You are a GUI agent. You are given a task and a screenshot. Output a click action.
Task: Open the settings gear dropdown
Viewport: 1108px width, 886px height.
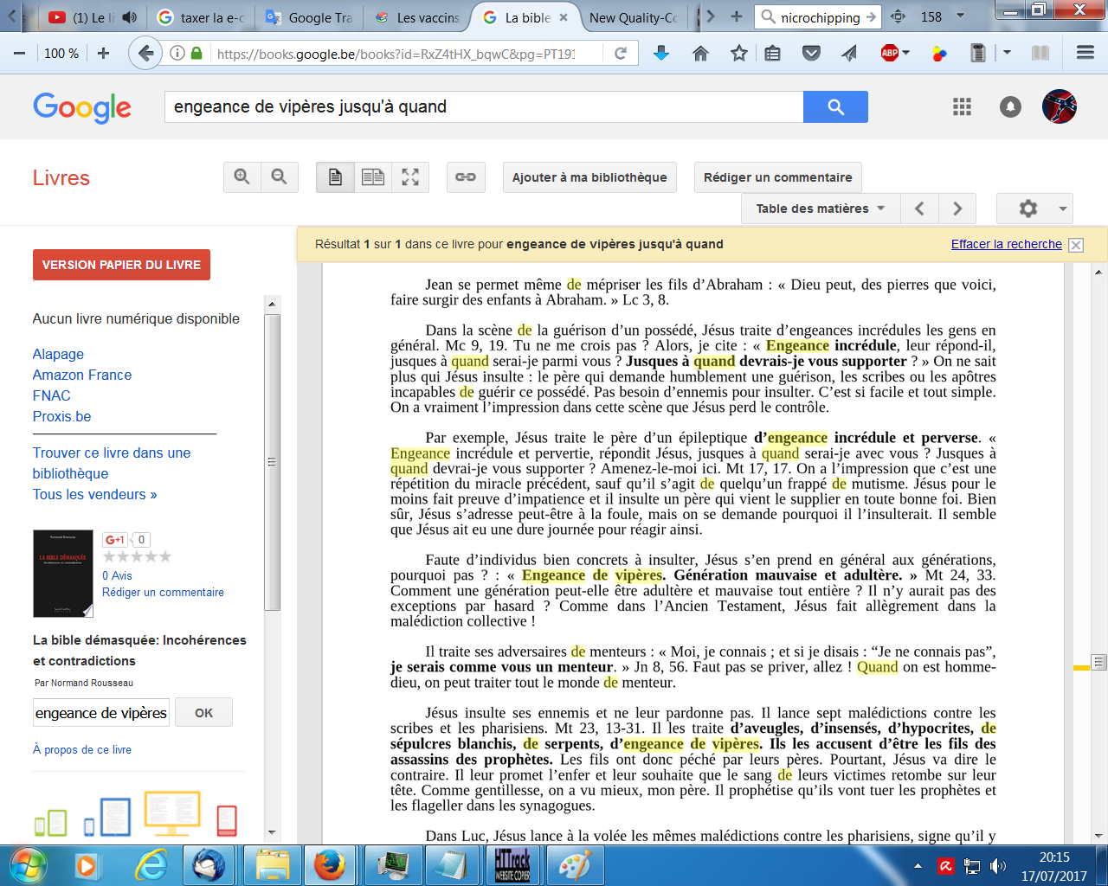1035,209
